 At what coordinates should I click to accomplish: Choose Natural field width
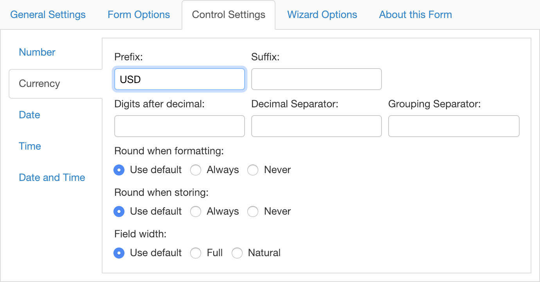click(237, 253)
